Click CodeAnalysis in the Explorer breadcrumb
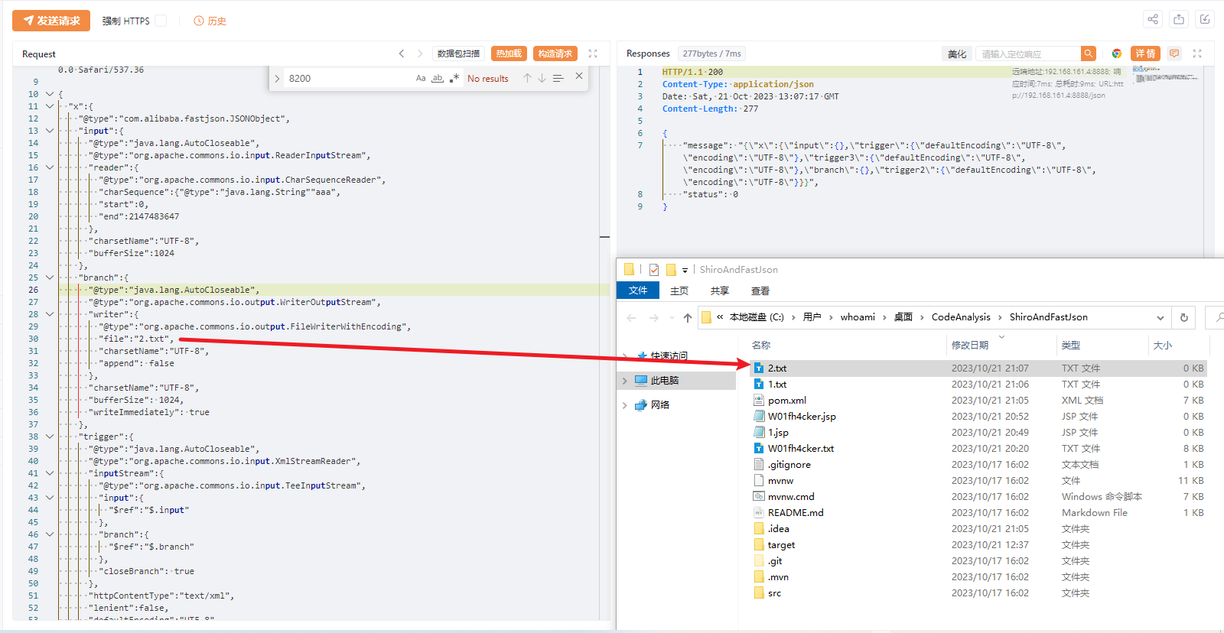The image size is (1224, 633). (961, 317)
